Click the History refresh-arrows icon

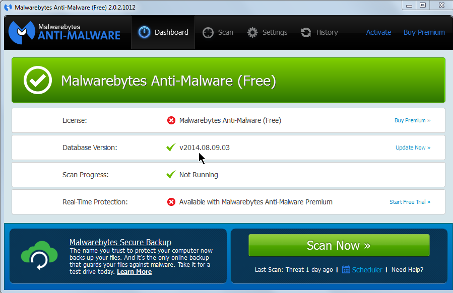pyautogui.click(x=306, y=32)
